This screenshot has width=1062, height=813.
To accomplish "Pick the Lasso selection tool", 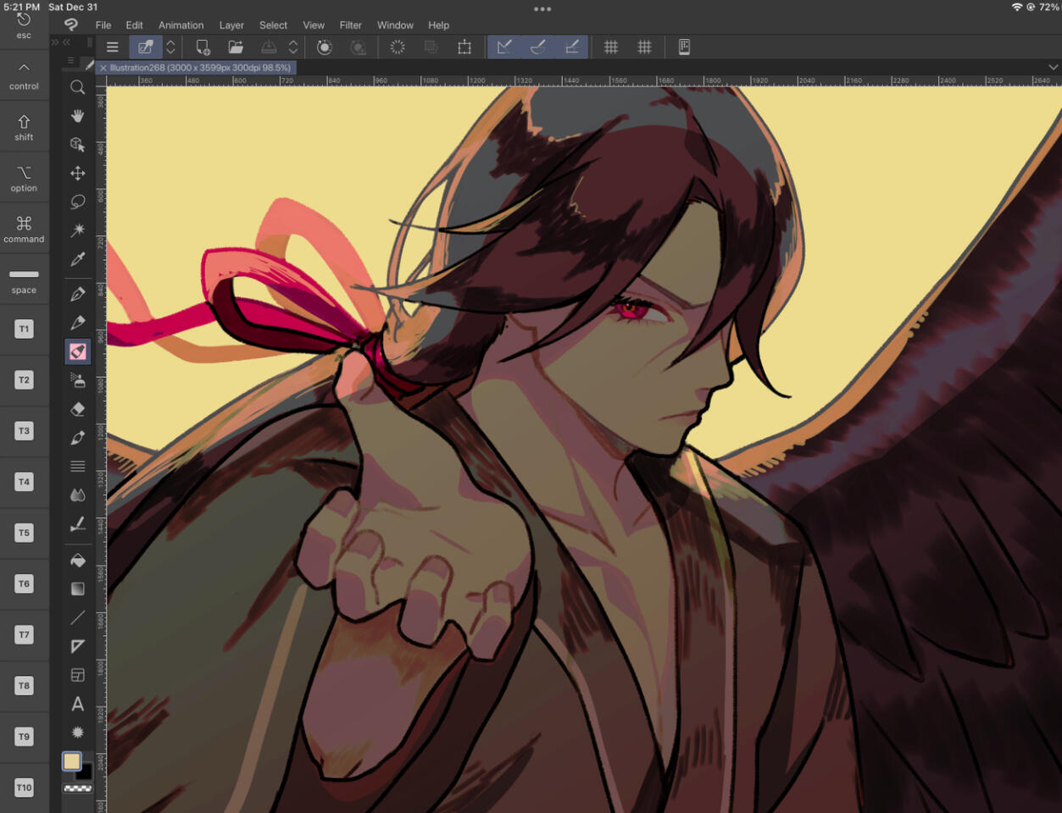I will [77, 202].
